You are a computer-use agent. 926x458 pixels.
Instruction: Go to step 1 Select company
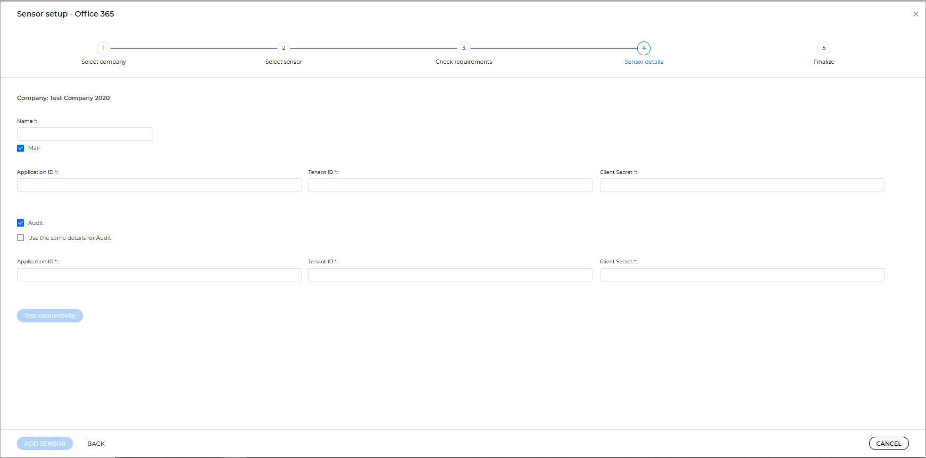coord(104,48)
